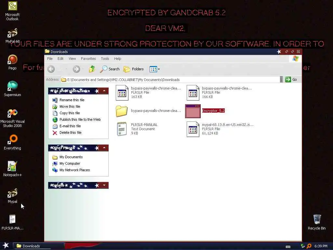Select the Notepad++ desktop icon
The image size is (333, 250).
12,169
